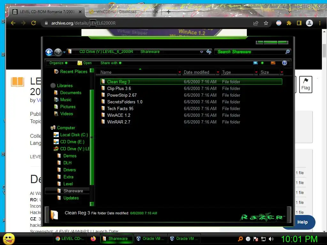Select Libraries in the navigation pane

pyautogui.click(x=62, y=85)
